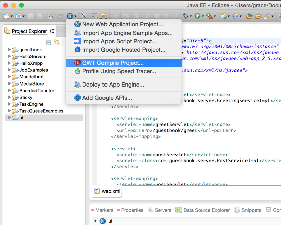Image resolution: width=281 pixels, height=225 pixels.
Task: Click the Google services toolbar icon
Action: click(x=70, y=16)
